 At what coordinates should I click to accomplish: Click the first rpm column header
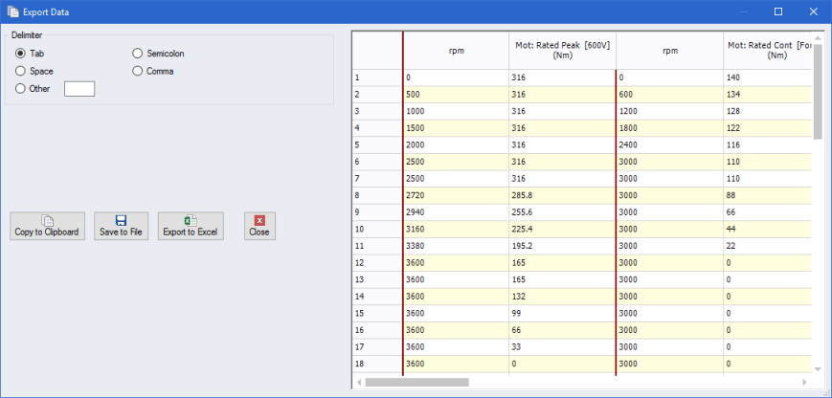pyautogui.click(x=456, y=50)
